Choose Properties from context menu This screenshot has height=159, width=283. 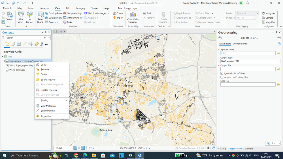(52, 116)
